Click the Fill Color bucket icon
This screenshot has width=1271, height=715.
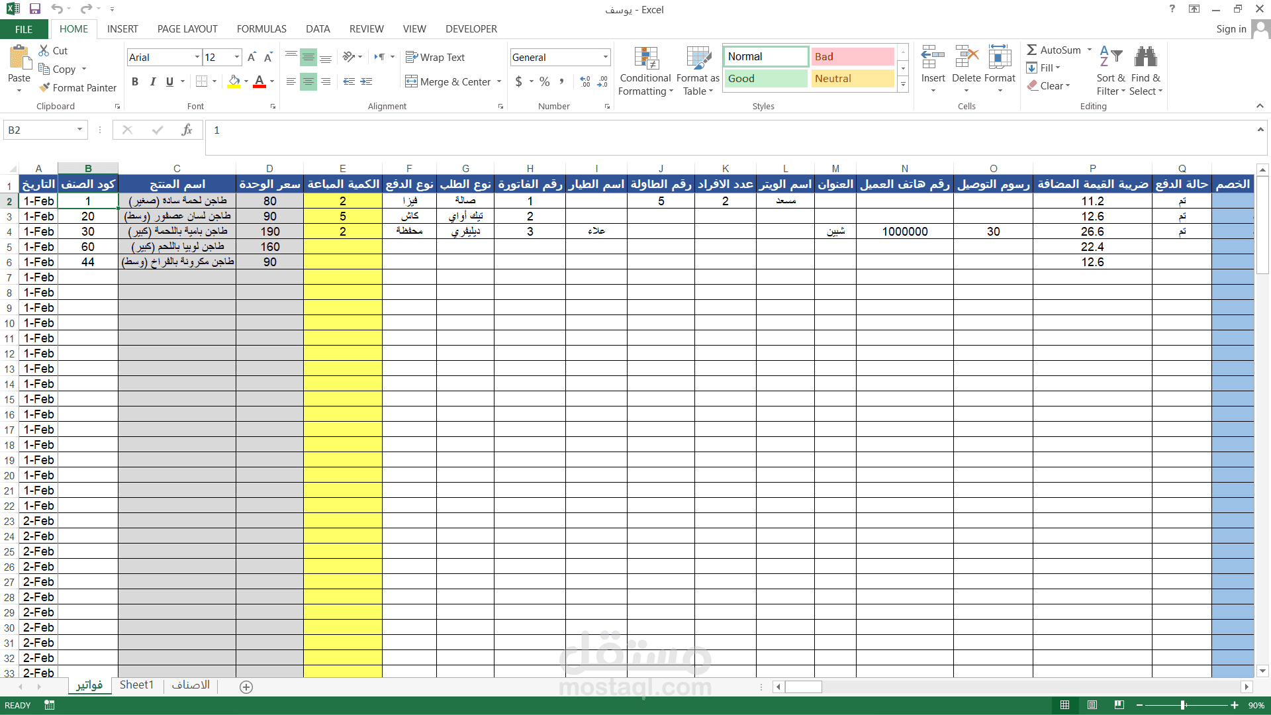234,81
